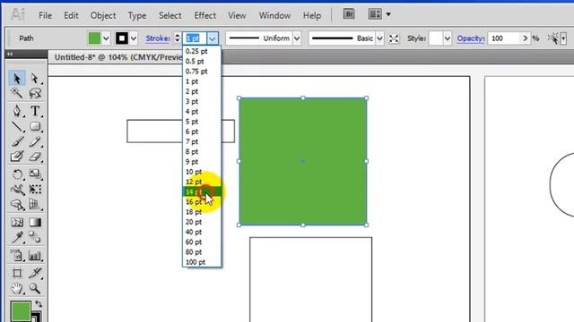
Task: Open the Opacity panel link
Action: (471, 38)
